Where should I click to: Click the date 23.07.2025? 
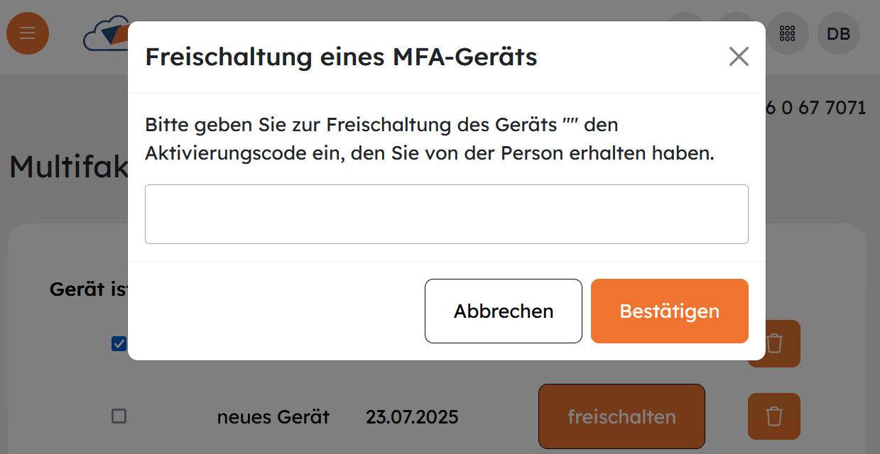tap(412, 417)
